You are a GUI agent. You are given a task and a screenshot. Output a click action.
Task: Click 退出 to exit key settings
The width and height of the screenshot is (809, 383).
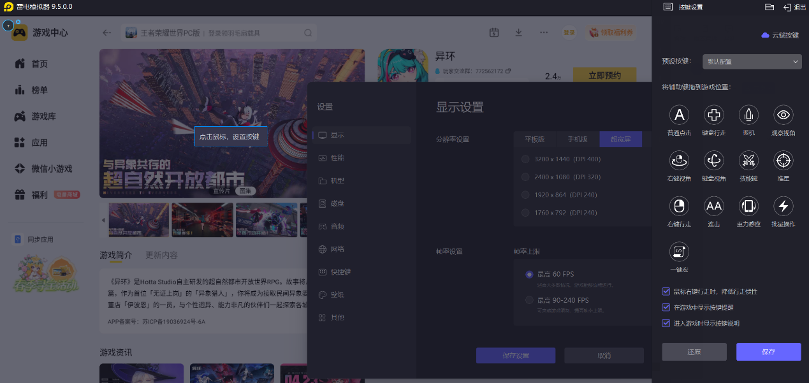(794, 7)
